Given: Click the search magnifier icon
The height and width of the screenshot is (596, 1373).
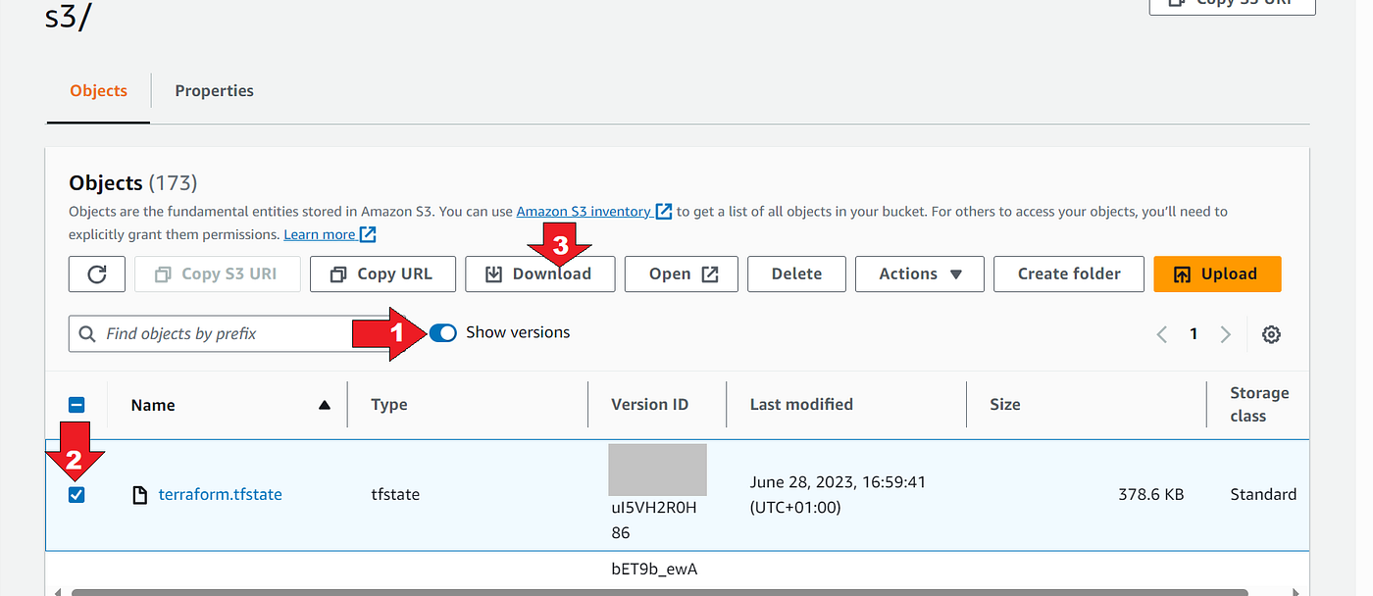Looking at the screenshot, I should 87,333.
